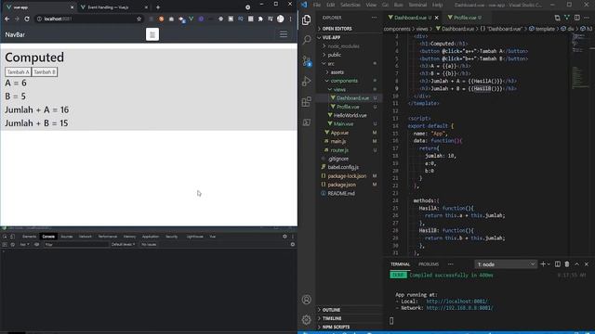This screenshot has height=334, width=595.
Task: Click the Split Editor icon in VS Code
Action: (x=576, y=18)
